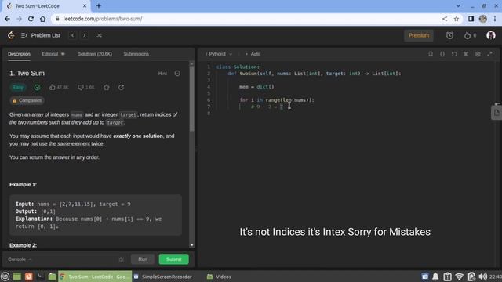The height and width of the screenshot is (282, 502).
Task: Select the Two Sum - LeetCode browser tab
Action: [46, 6]
